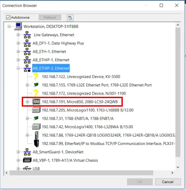Click the greyed-out OK button
Screen dimensions: 186x190
coord(140,182)
